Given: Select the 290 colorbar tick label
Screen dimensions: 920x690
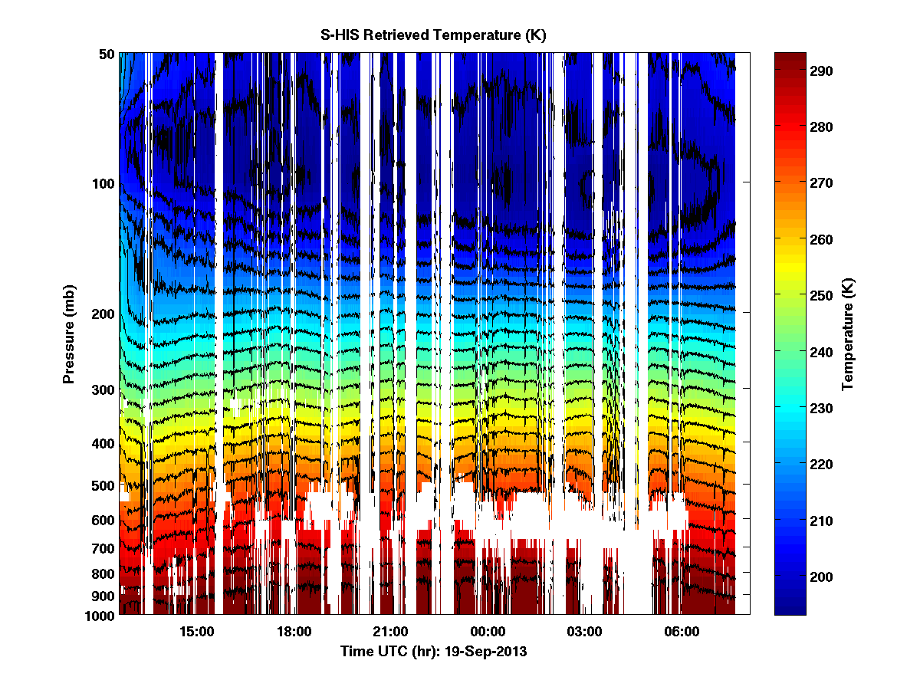Looking at the screenshot, I should 824,71.
